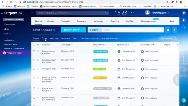Mark Мои задачи as favorite star
Screen dimensions: 188x106
[54, 30]
